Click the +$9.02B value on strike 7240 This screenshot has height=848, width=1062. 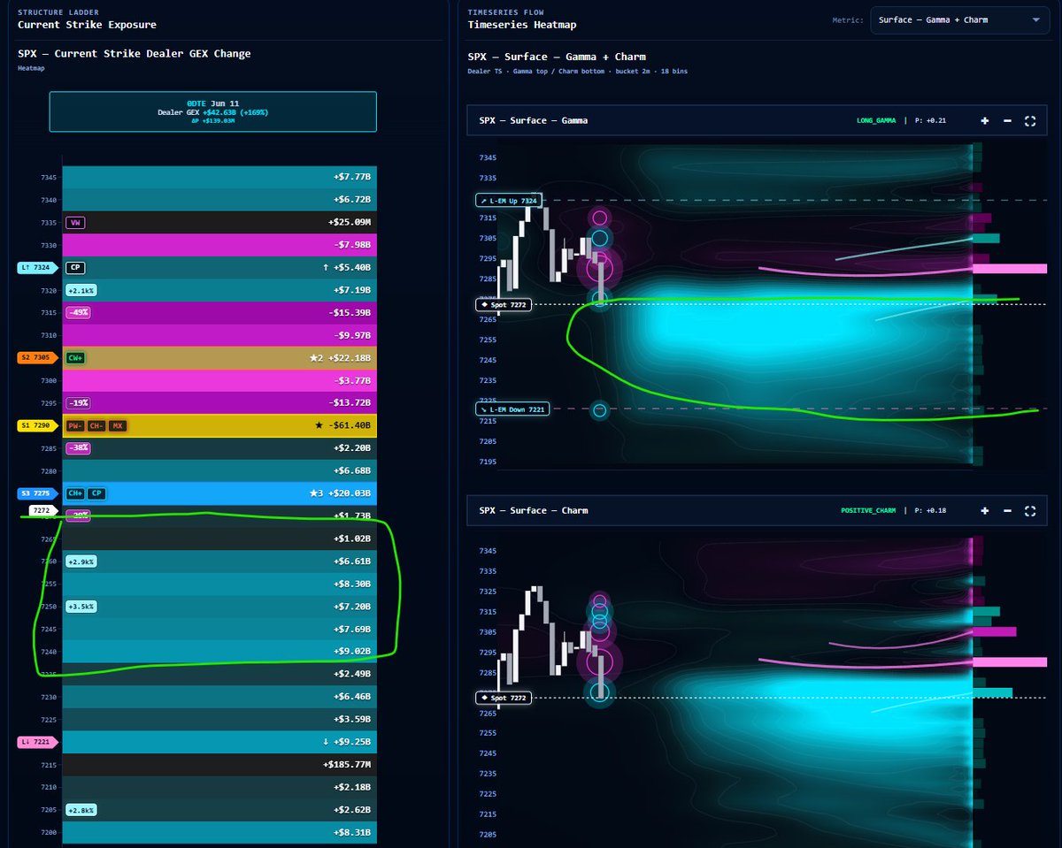[350, 652]
